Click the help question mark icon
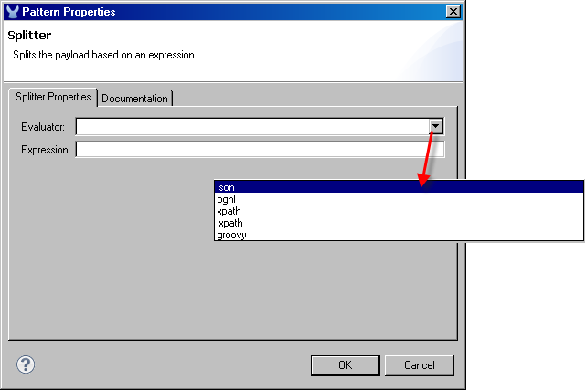Screen dimensions: 586x390 point(26,364)
